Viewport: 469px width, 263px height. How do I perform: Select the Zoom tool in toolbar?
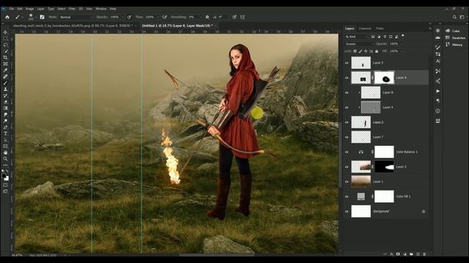5,159
